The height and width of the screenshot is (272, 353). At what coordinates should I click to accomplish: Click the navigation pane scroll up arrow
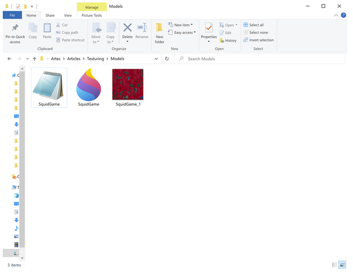[x=22, y=69]
